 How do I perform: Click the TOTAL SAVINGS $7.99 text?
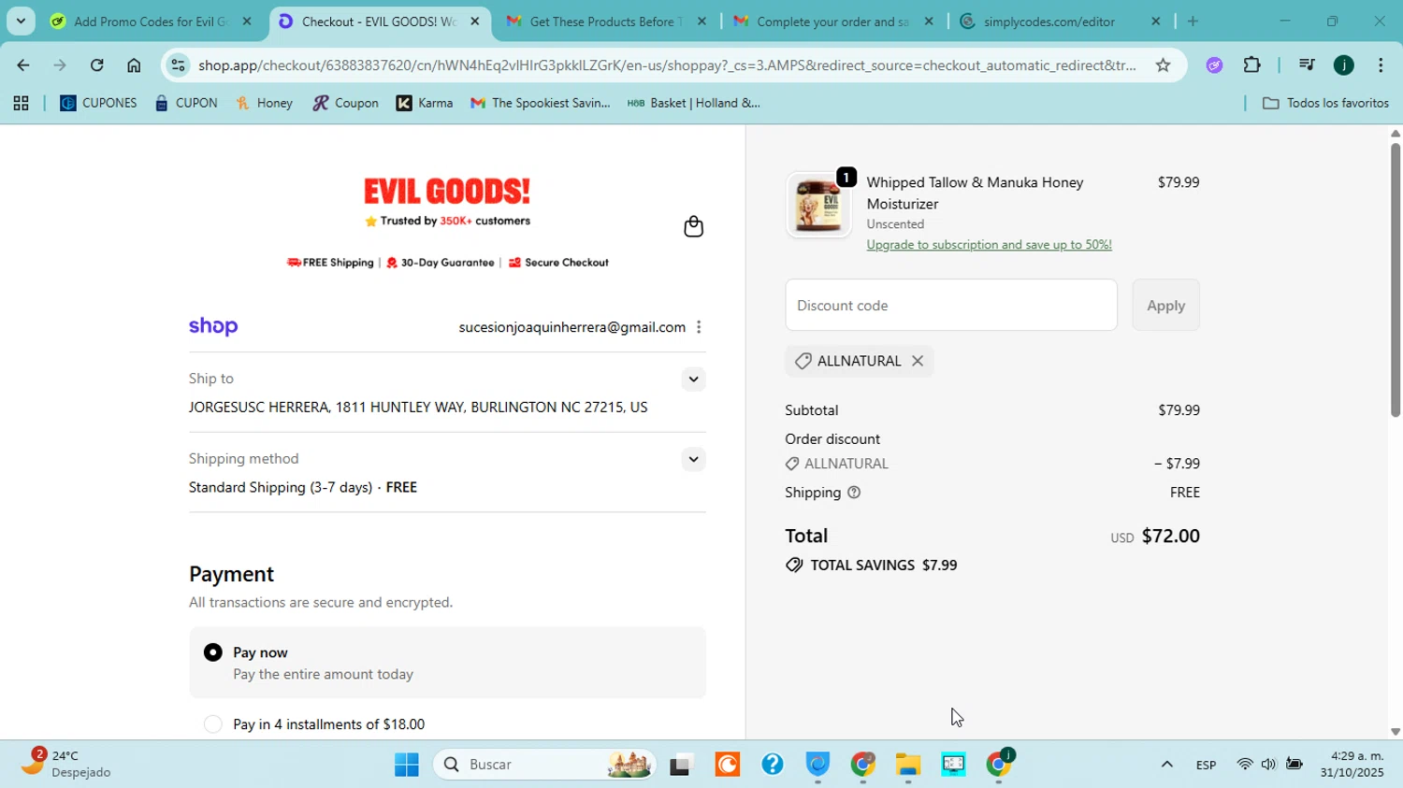point(883,566)
